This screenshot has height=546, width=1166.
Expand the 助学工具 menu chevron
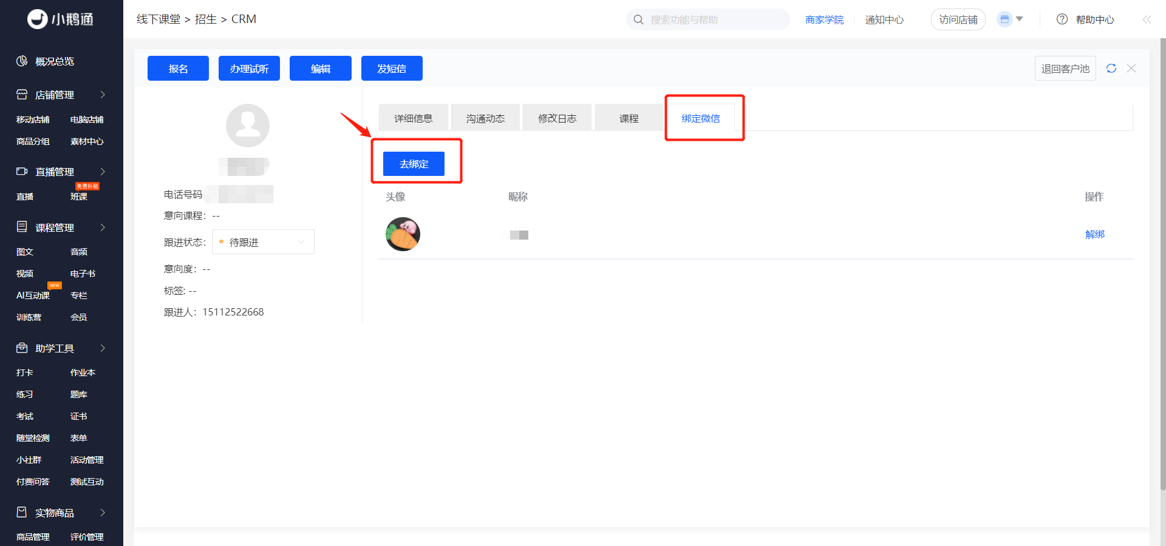[x=103, y=348]
